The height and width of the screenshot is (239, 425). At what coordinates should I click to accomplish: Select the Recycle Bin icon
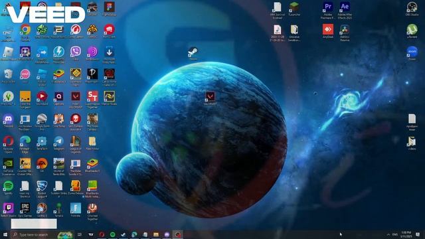8,74
